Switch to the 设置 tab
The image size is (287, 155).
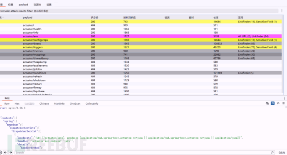(x=49, y=5)
